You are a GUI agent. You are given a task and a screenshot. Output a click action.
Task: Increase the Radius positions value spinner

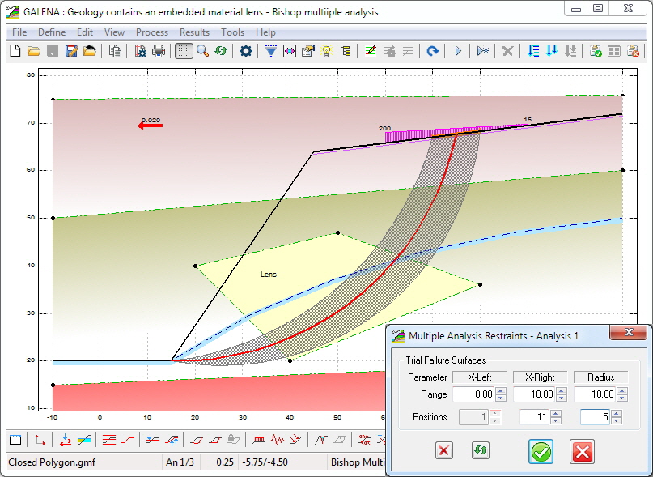[x=615, y=414]
